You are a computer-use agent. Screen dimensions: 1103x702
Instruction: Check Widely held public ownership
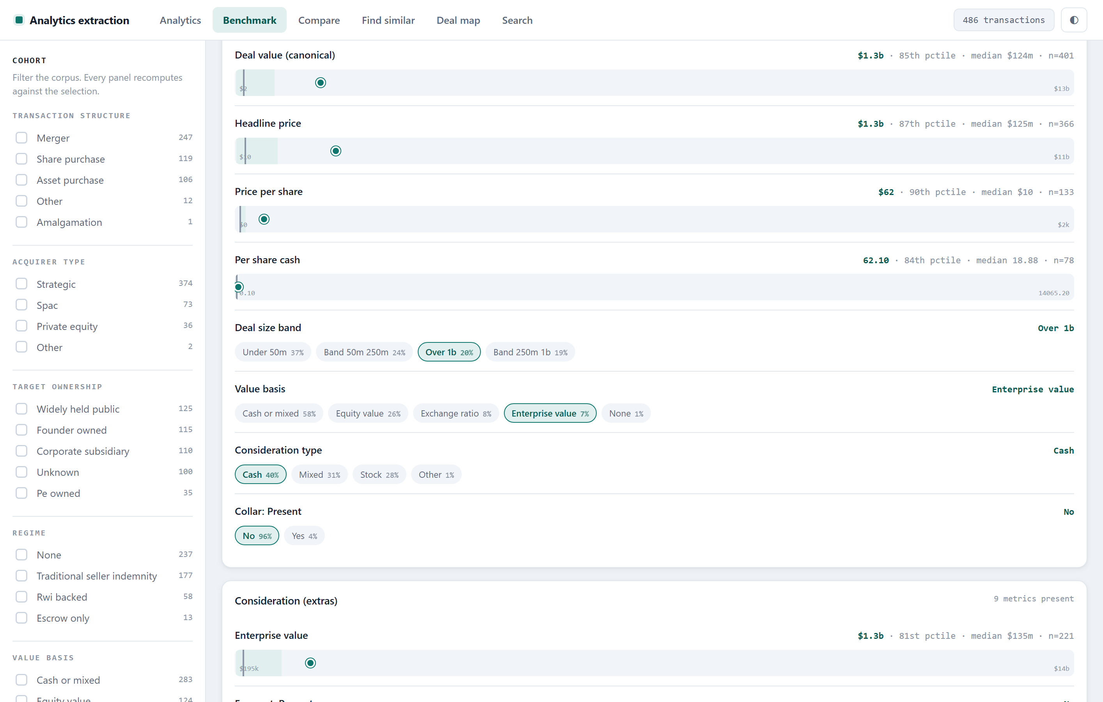tap(21, 409)
